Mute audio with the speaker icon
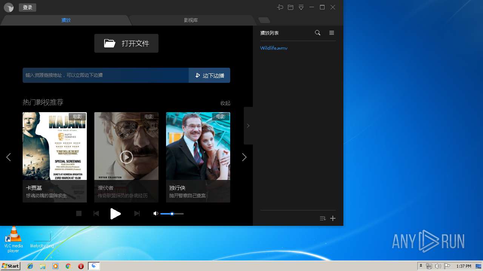483x271 pixels. click(155, 213)
